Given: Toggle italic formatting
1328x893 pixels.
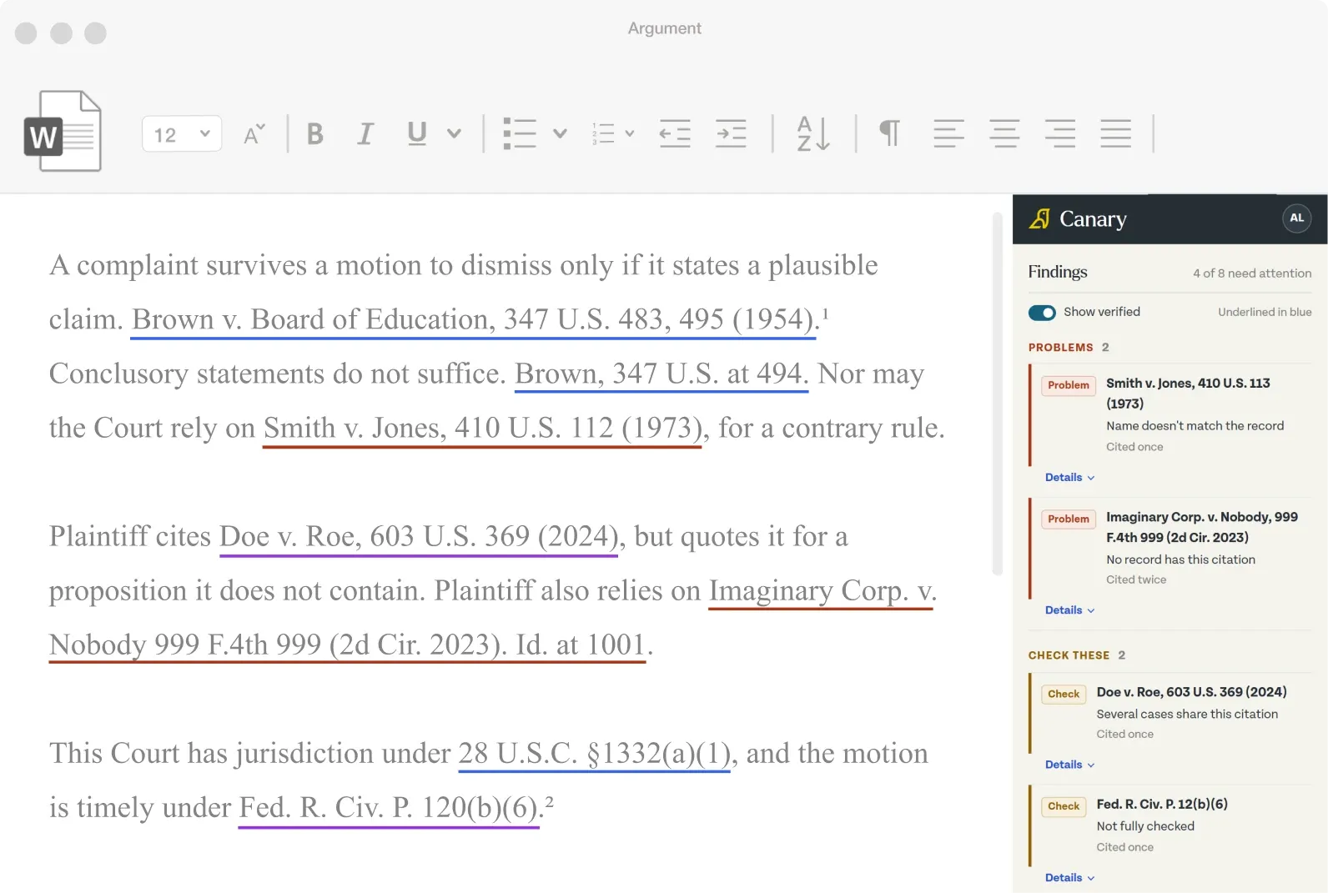Looking at the screenshot, I should point(365,133).
